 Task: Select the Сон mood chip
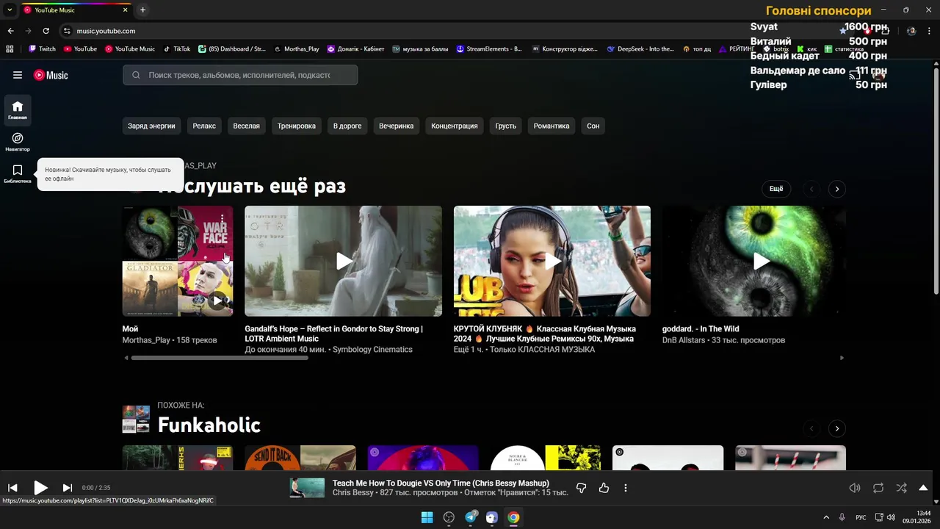(x=593, y=126)
